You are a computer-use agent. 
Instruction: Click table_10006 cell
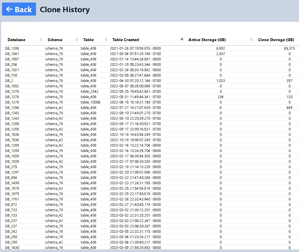click(90, 102)
